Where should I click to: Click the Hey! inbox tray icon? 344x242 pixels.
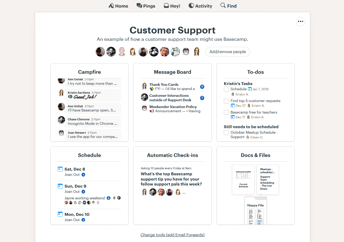[166, 6]
